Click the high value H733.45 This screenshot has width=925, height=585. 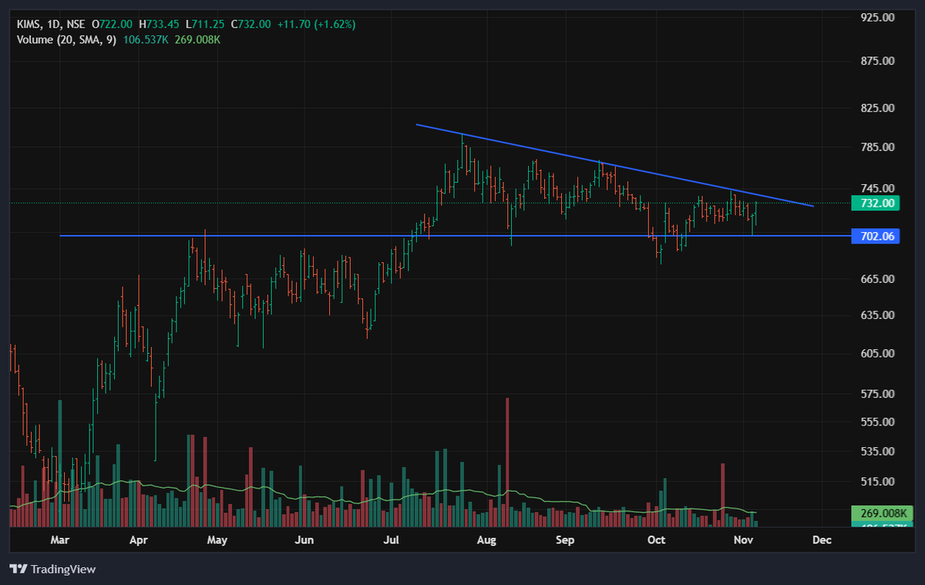[x=160, y=25]
